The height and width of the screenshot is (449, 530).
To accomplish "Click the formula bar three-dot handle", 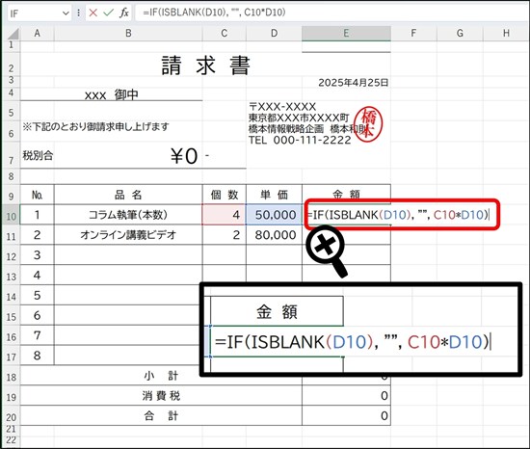I will tap(78, 13).
